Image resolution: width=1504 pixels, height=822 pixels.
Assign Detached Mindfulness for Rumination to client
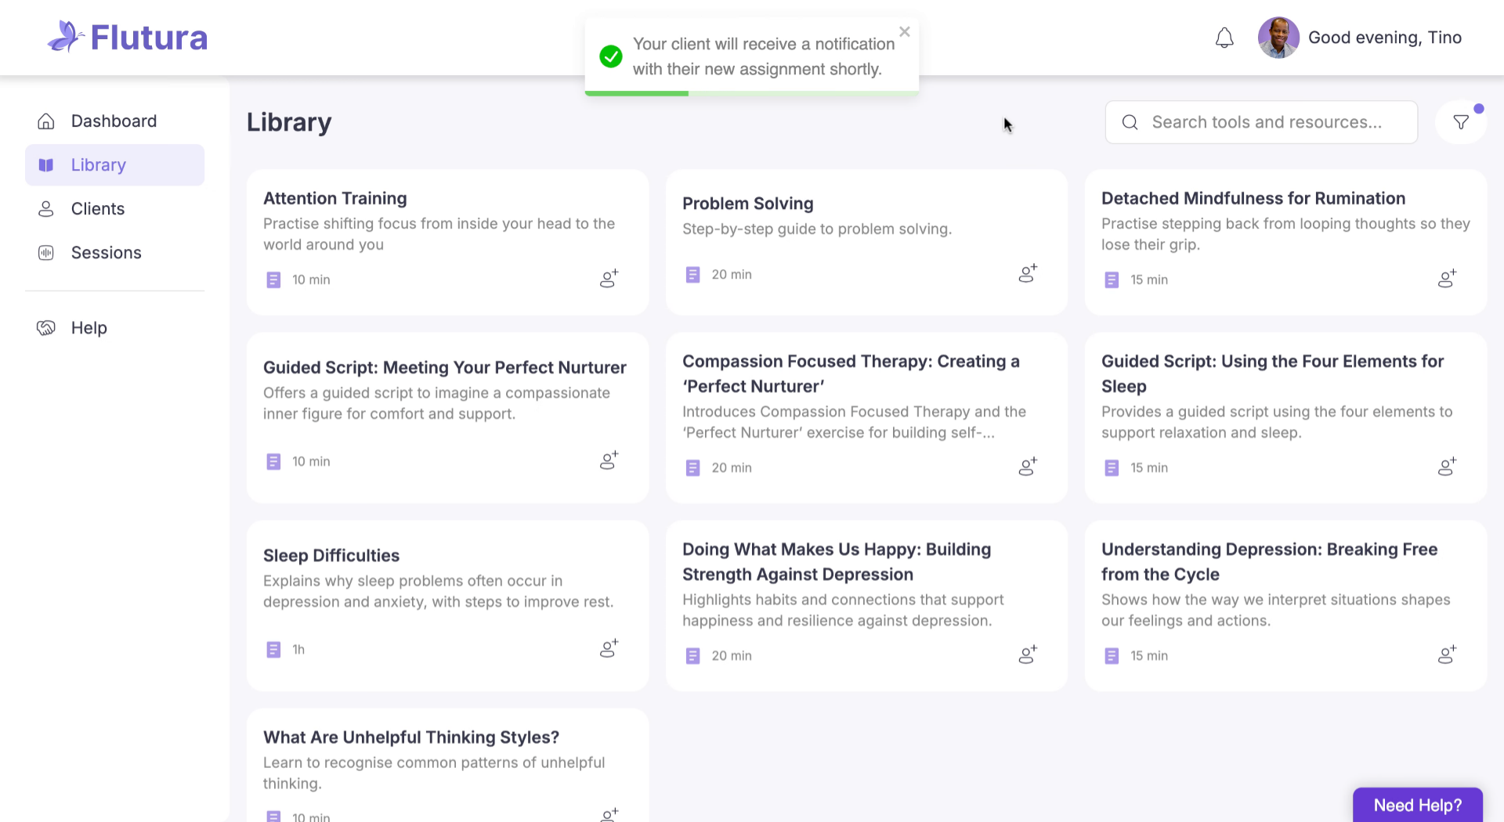[1447, 279]
